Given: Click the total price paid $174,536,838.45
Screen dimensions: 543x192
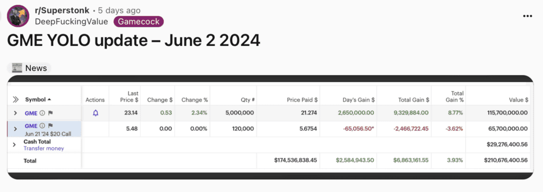Looking at the screenshot, I should pos(295,160).
